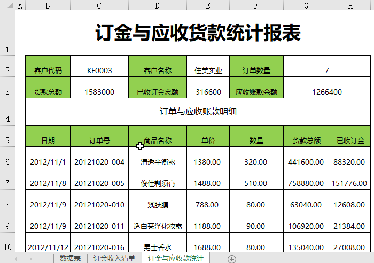The height and width of the screenshot is (263, 374).
Task: Open the 订金收入清单 sheet tab
Action: tap(114, 259)
